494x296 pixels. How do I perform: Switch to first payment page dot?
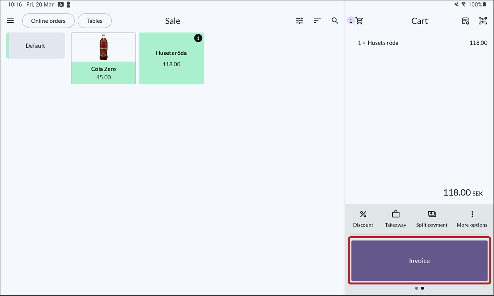[416, 288]
